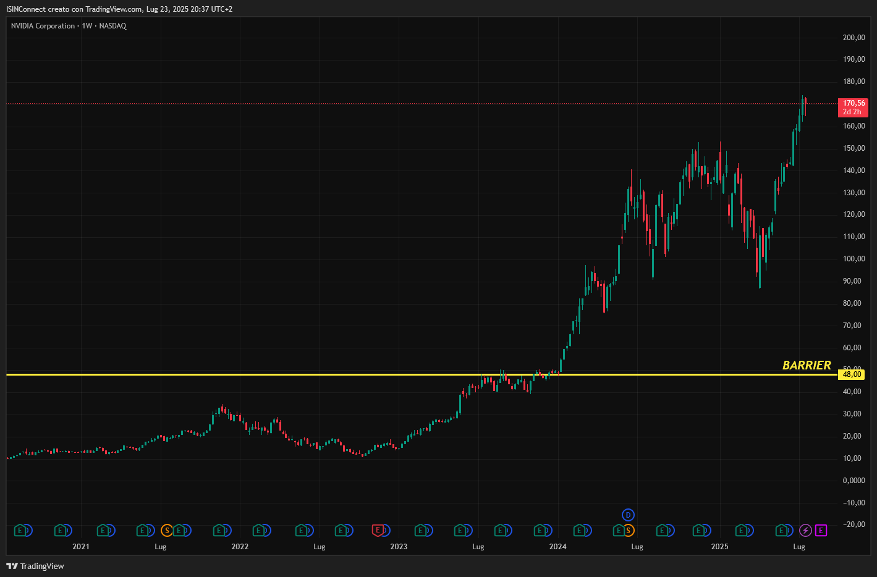The width and height of the screenshot is (877, 577).
Task: Click the purple lightning bolt event icon
Action: [805, 530]
